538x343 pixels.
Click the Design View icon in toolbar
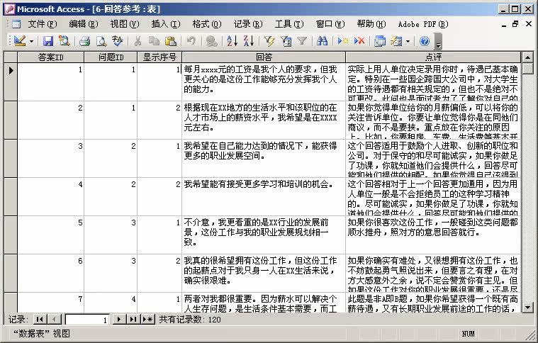point(21,42)
